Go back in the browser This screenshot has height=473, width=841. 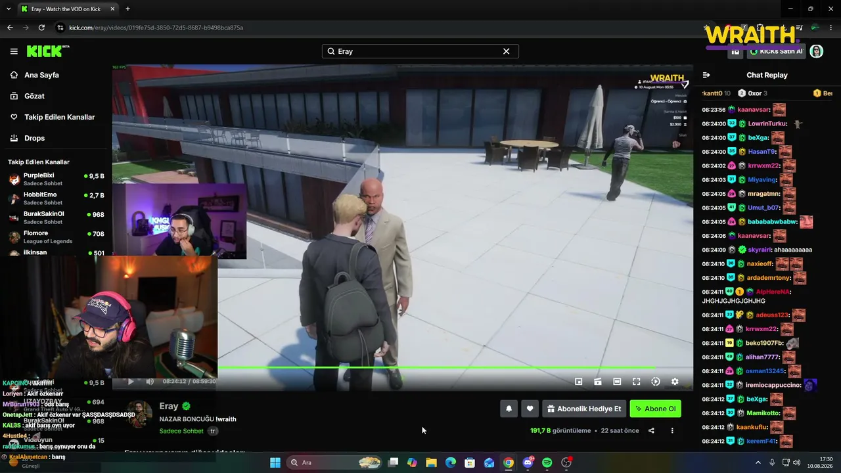pos(10,28)
